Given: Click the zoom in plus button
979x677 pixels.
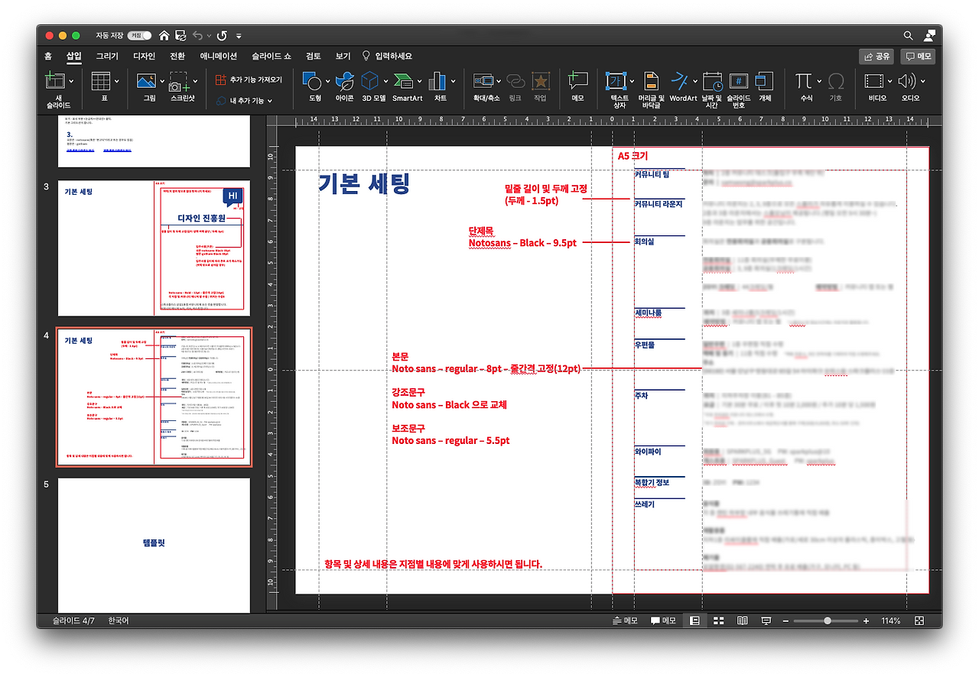Looking at the screenshot, I should click(866, 621).
